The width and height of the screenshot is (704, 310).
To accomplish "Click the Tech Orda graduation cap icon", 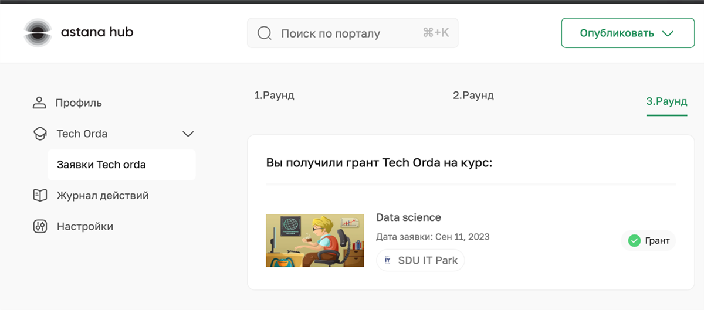I will [39, 134].
